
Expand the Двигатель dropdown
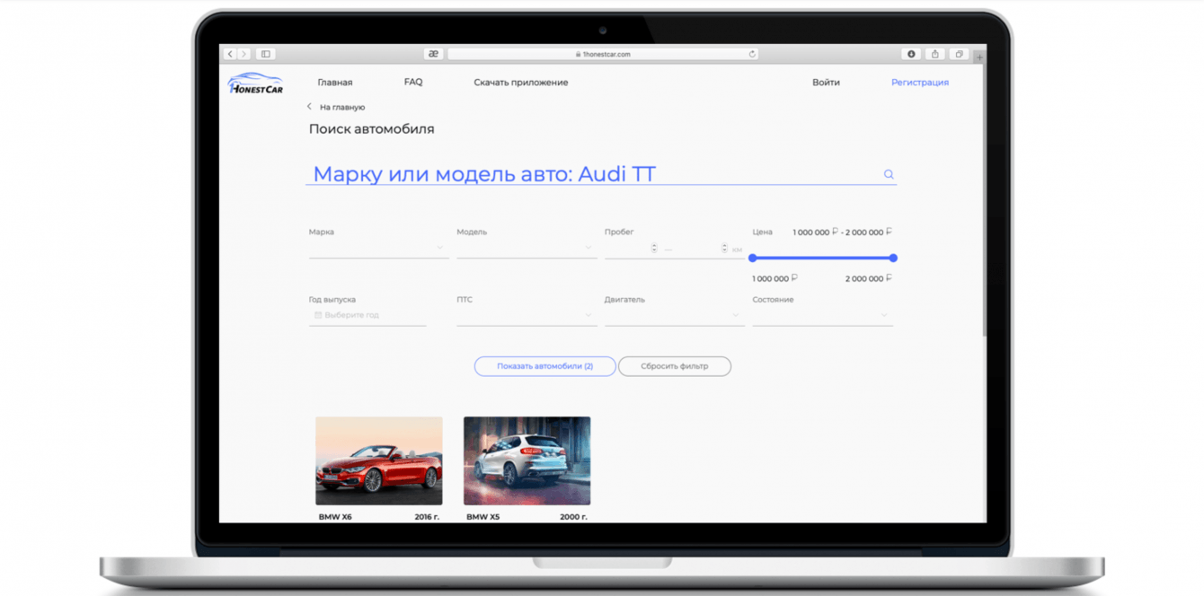point(675,315)
